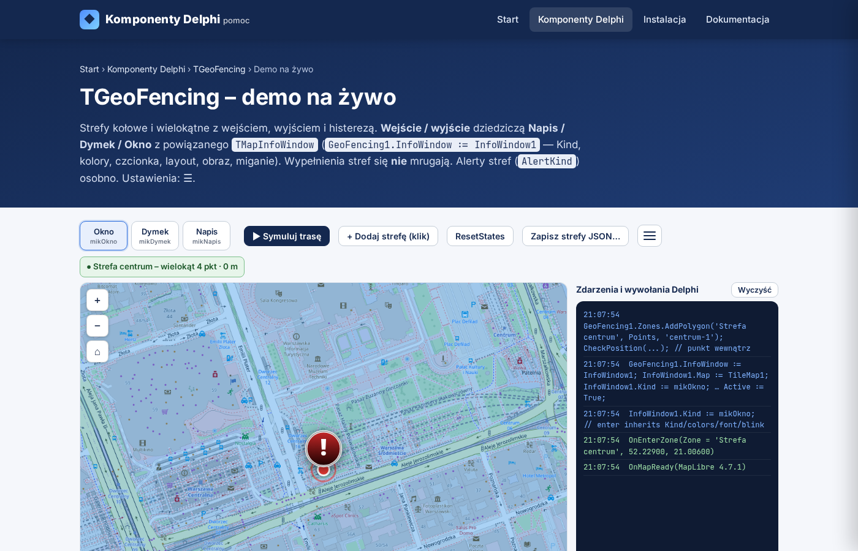
Task: Go to Instalacja navigation item
Action: click(664, 20)
